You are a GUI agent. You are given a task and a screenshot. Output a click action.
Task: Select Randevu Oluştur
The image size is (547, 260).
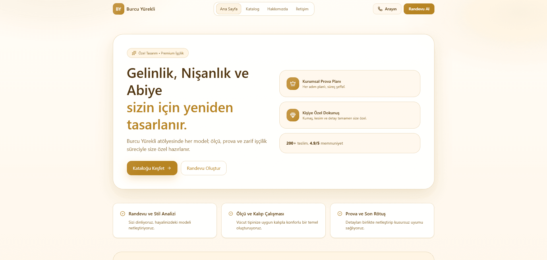pyautogui.click(x=204, y=168)
